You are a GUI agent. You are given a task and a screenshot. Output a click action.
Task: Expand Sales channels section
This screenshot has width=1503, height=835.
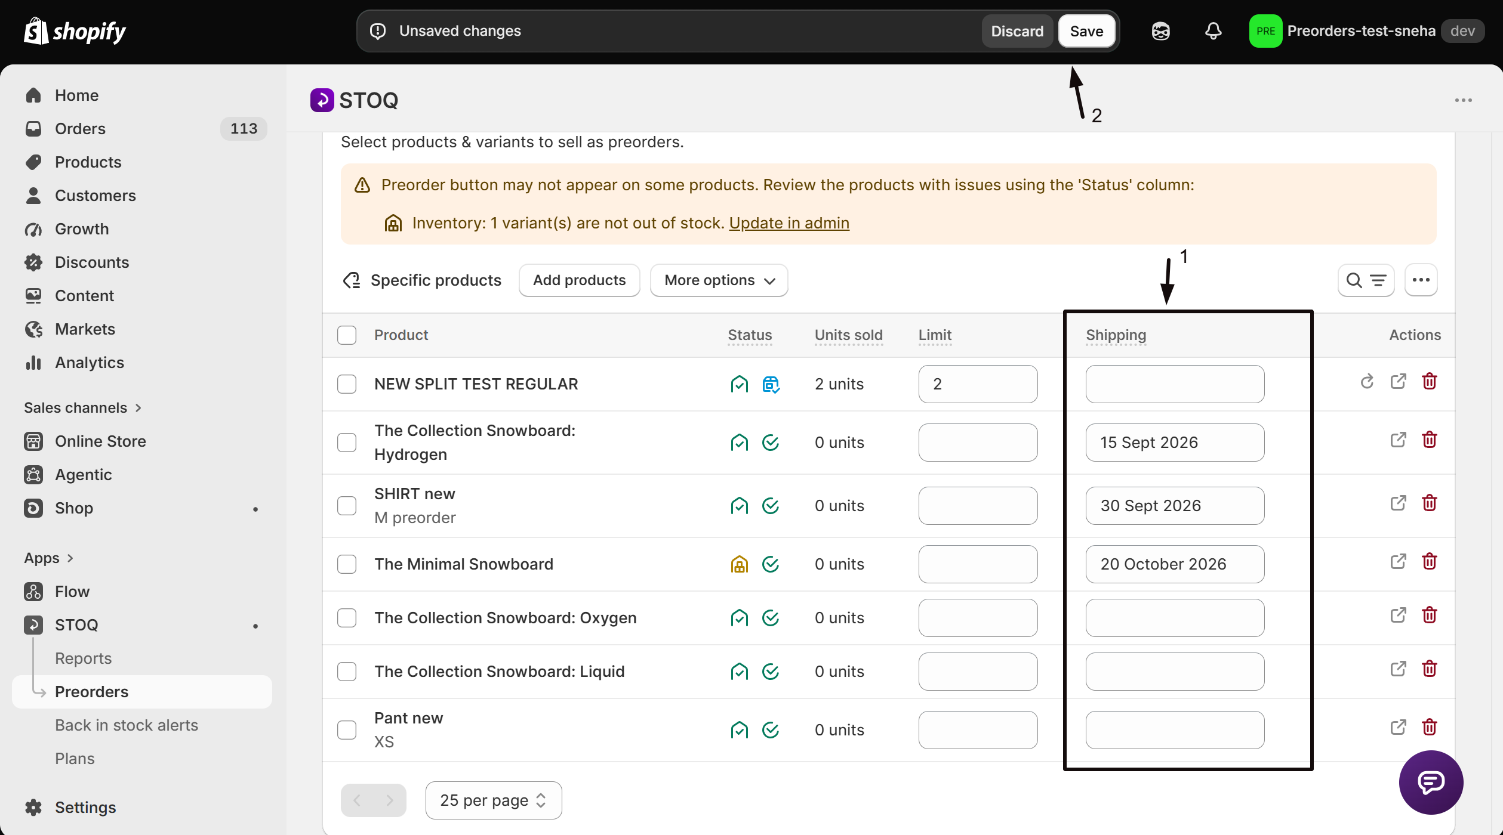tap(82, 408)
